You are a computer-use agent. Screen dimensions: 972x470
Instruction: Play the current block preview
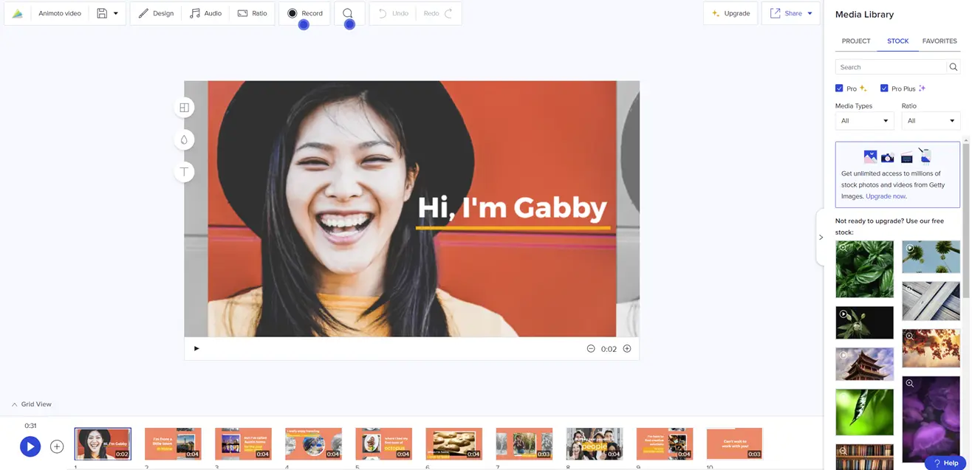tap(196, 348)
